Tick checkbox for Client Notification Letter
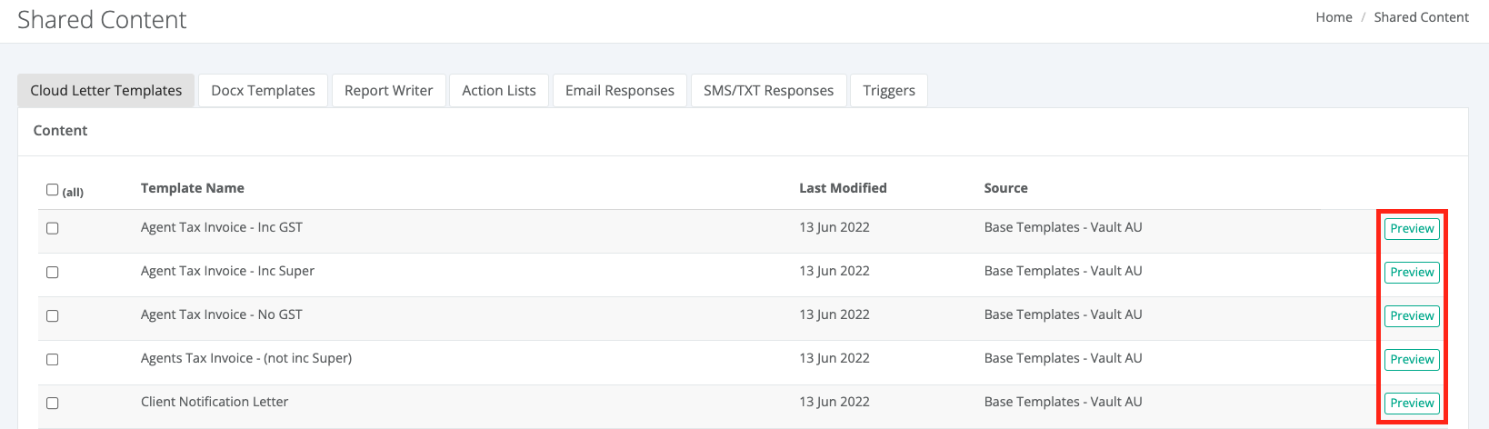 click(53, 403)
